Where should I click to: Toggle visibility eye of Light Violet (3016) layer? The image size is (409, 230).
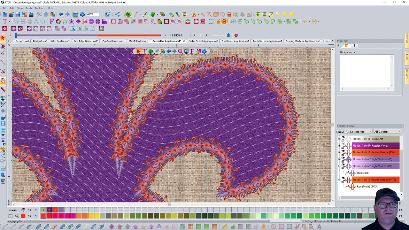343,165
